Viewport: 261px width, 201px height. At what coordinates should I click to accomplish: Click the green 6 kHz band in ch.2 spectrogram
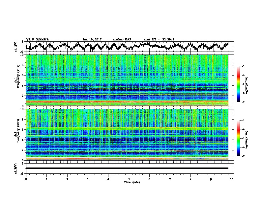pos(127,128)
